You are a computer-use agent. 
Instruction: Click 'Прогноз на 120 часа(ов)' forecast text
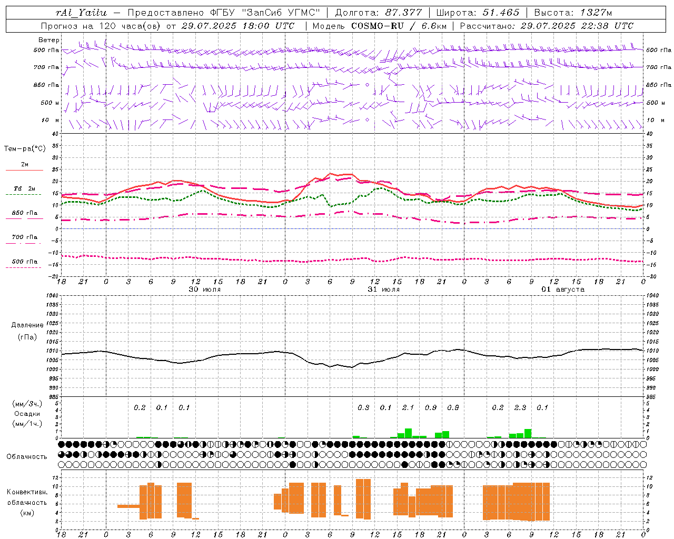pyautogui.click(x=101, y=26)
